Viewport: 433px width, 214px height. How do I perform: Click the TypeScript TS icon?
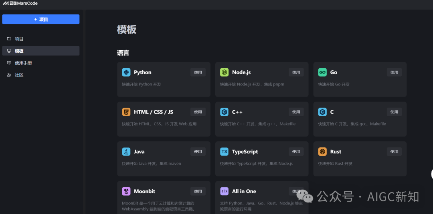(x=224, y=152)
